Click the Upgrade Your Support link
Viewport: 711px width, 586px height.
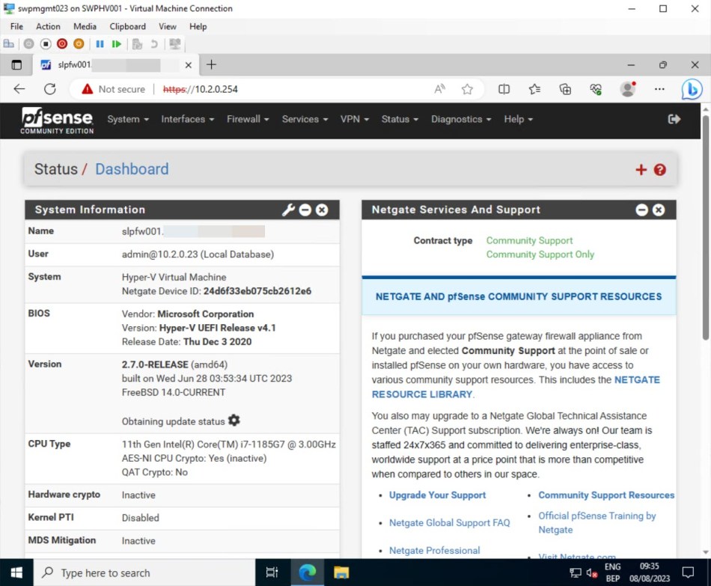point(437,495)
